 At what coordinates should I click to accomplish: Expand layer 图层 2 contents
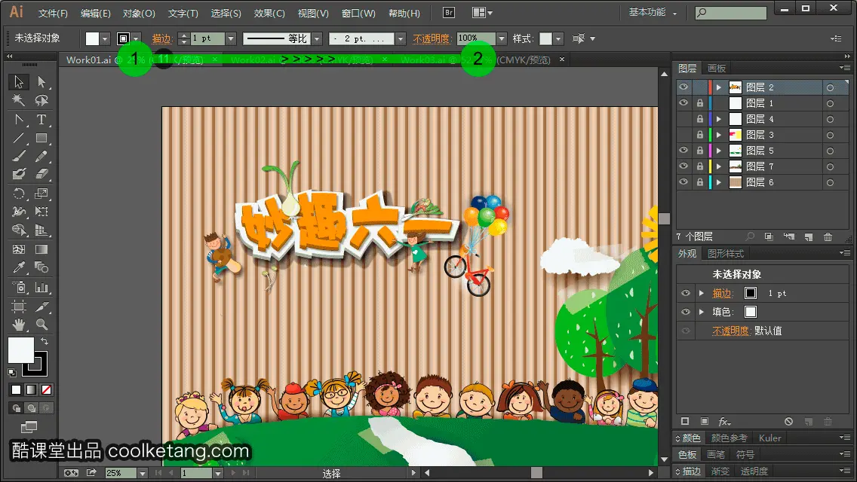(x=719, y=87)
